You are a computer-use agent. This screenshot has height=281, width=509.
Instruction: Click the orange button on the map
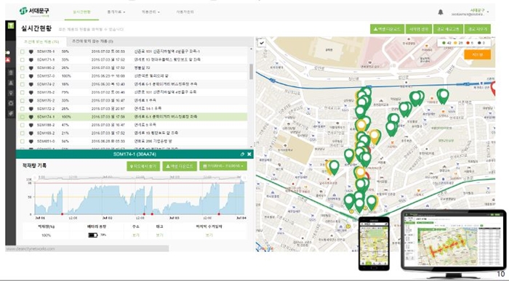click(477, 54)
